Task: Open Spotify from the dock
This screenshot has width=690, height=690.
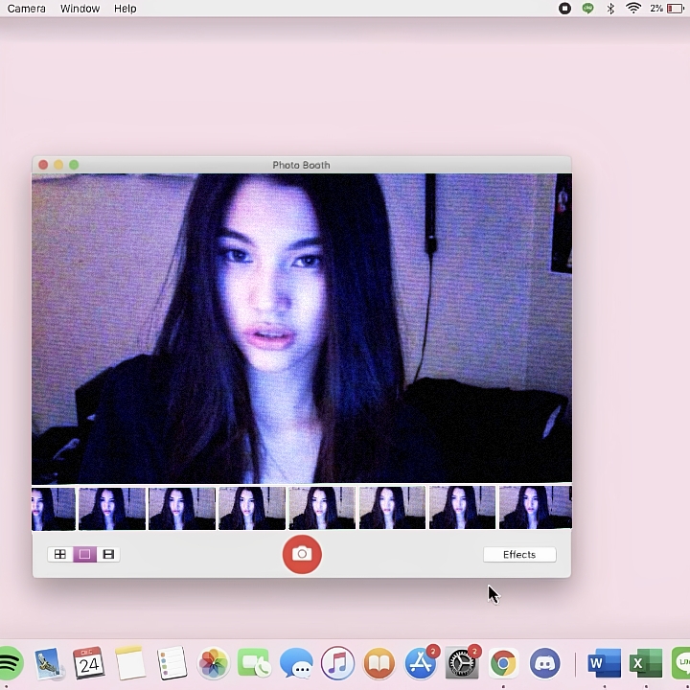Action: (10, 663)
